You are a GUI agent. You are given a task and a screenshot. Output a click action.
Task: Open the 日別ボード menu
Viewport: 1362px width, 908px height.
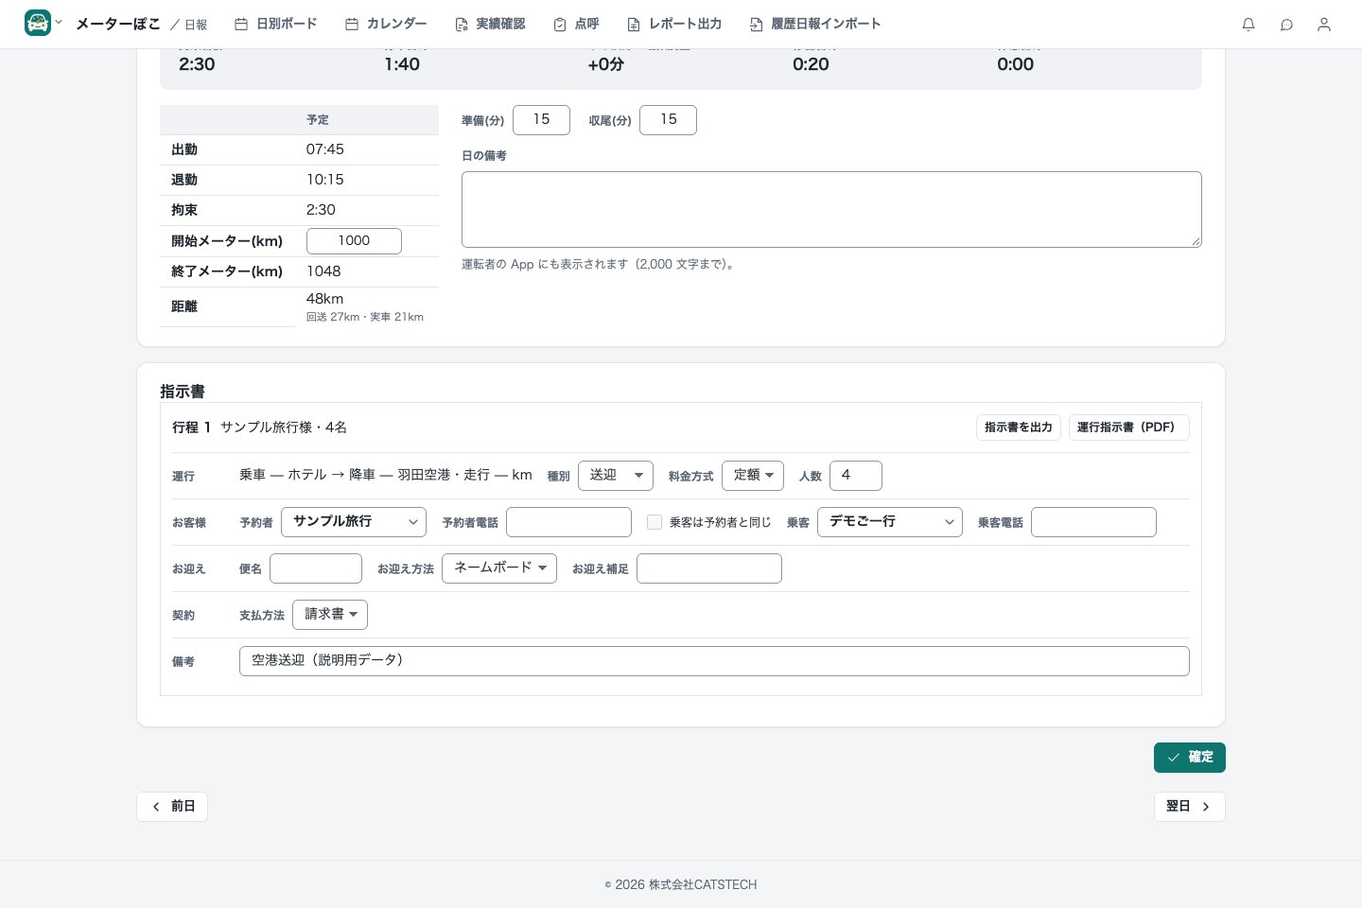click(x=275, y=24)
